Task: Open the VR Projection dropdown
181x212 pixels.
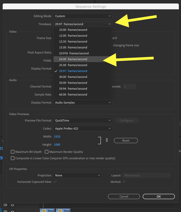Action: 77,175
